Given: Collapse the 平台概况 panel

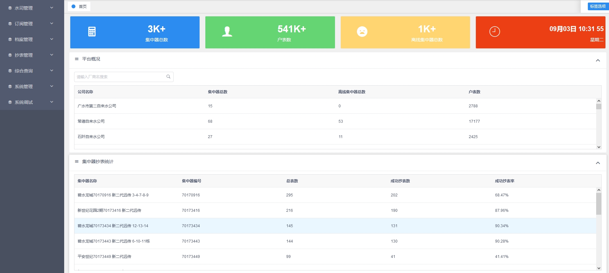Looking at the screenshot, I should point(598,61).
